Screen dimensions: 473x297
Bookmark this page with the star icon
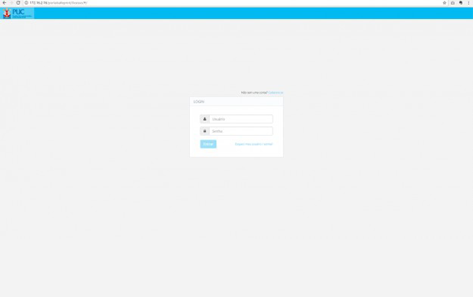point(445,2)
